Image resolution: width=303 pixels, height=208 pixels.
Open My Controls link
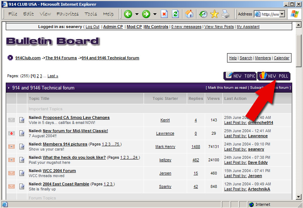point(156,27)
